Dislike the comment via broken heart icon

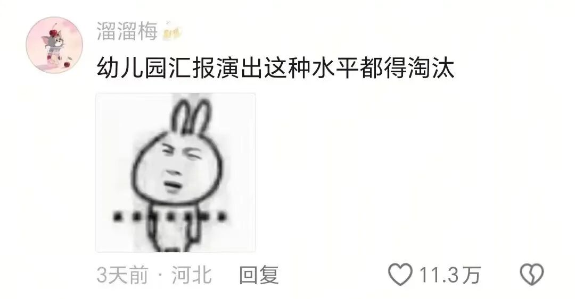point(532,275)
